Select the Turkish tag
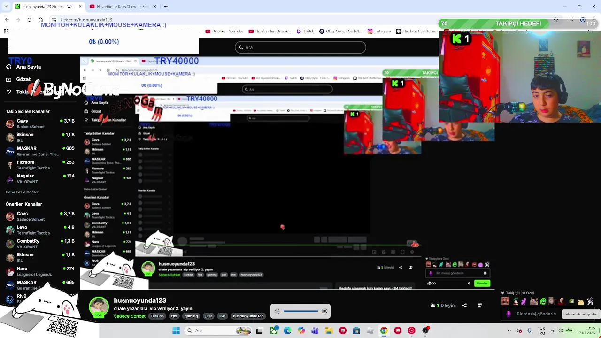The image size is (601, 338). (x=157, y=316)
